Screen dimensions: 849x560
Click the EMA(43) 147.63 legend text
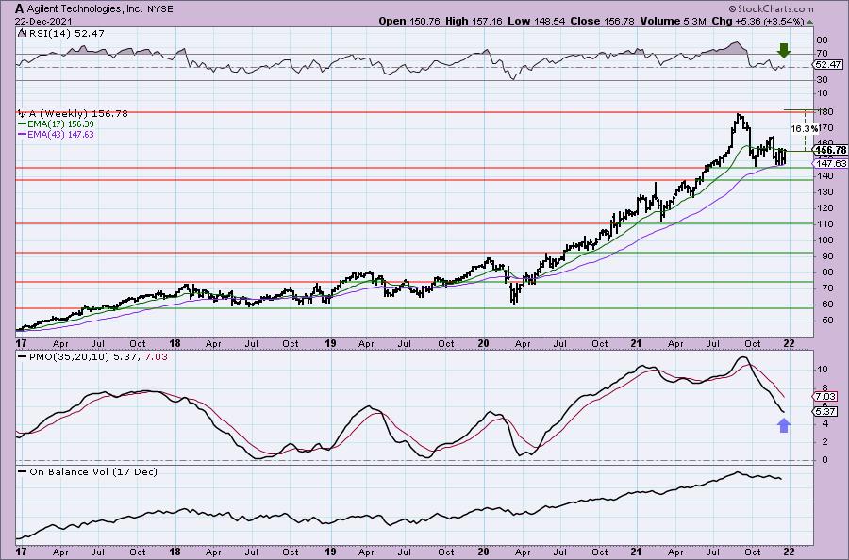60,134
